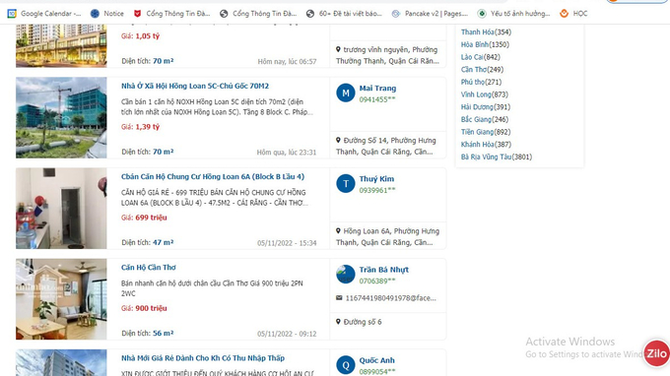Open listing Căn Hộ Cần Thơ
The width and height of the screenshot is (670, 376).
click(148, 268)
